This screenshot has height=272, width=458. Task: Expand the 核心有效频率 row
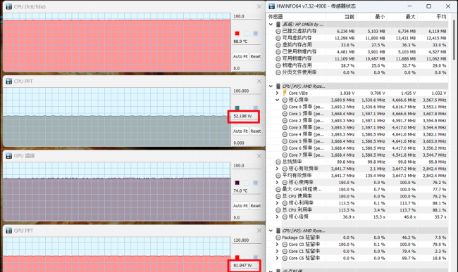coord(277,169)
